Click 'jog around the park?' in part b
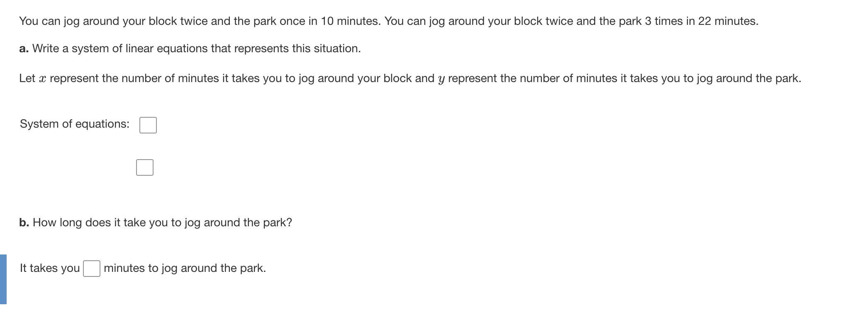The height and width of the screenshot is (315, 863). 238,223
